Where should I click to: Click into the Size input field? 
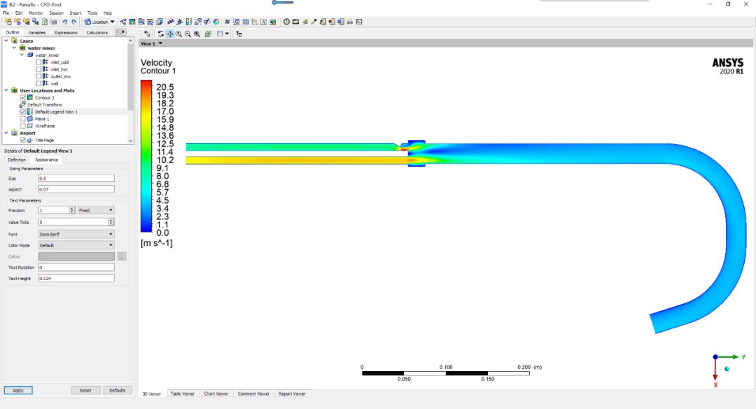point(76,179)
